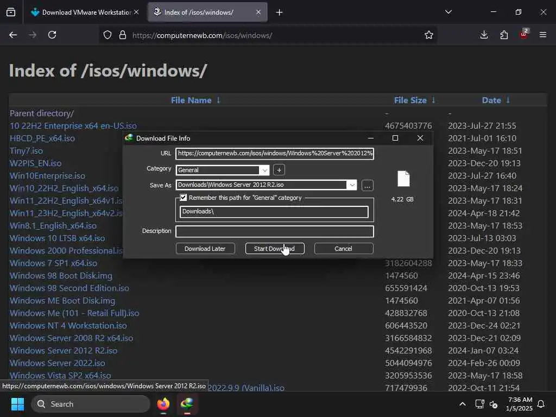
Task: Open Windows Server 2022.iso link
Action: click(x=58, y=363)
